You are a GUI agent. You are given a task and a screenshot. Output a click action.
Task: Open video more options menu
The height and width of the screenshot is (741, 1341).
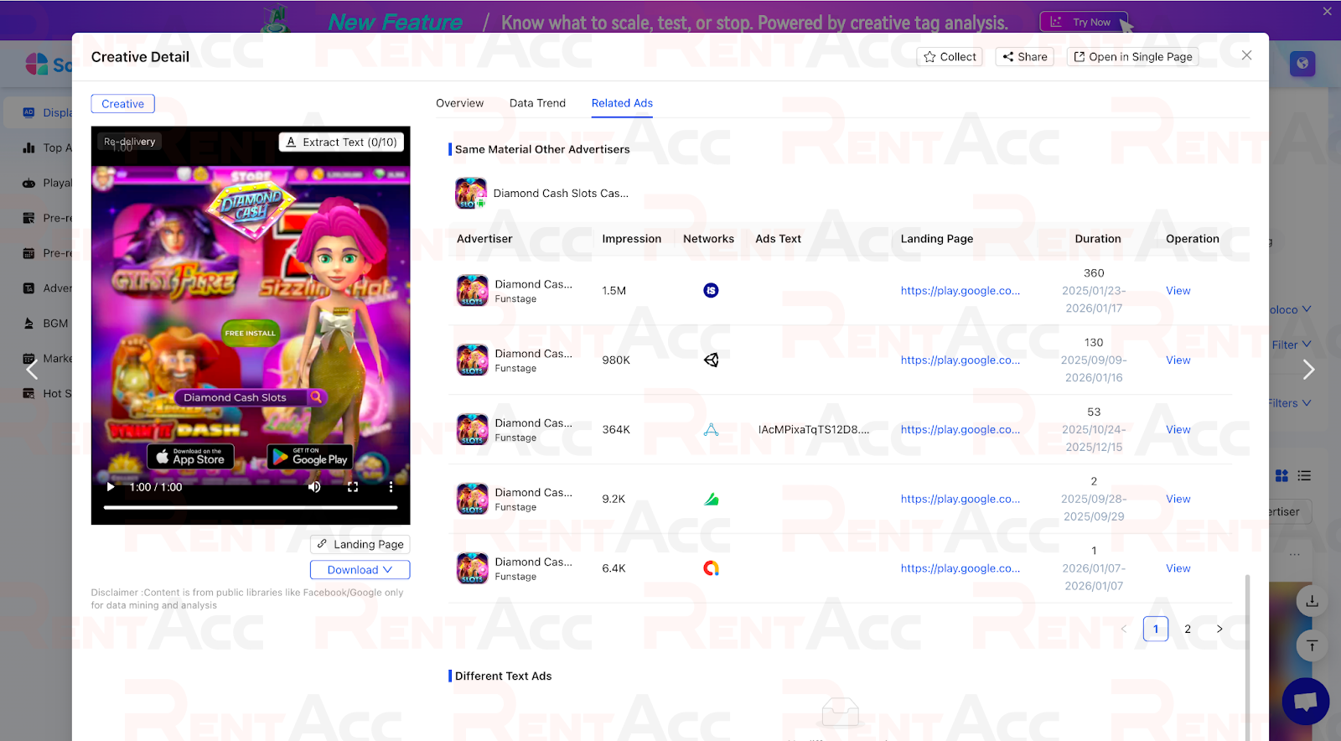pyautogui.click(x=391, y=487)
